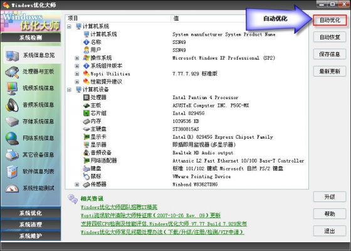The height and width of the screenshot is (251, 351).
Task: Expand the 性能提升建议 node
Action: click(x=77, y=82)
